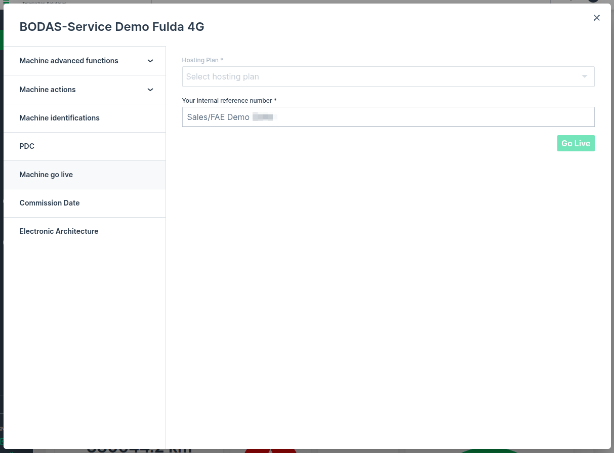Click the blurred text after Sales/FAE Demo

tap(263, 117)
